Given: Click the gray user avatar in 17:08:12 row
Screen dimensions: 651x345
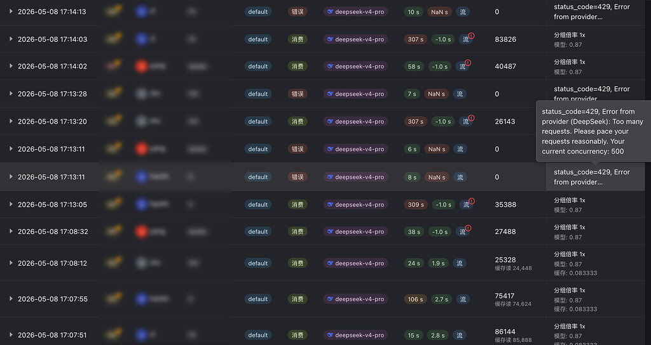Looking at the screenshot, I should pyautogui.click(x=142, y=263).
